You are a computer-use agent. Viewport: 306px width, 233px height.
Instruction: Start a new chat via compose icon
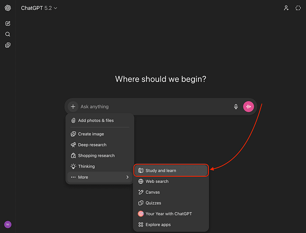point(8,24)
